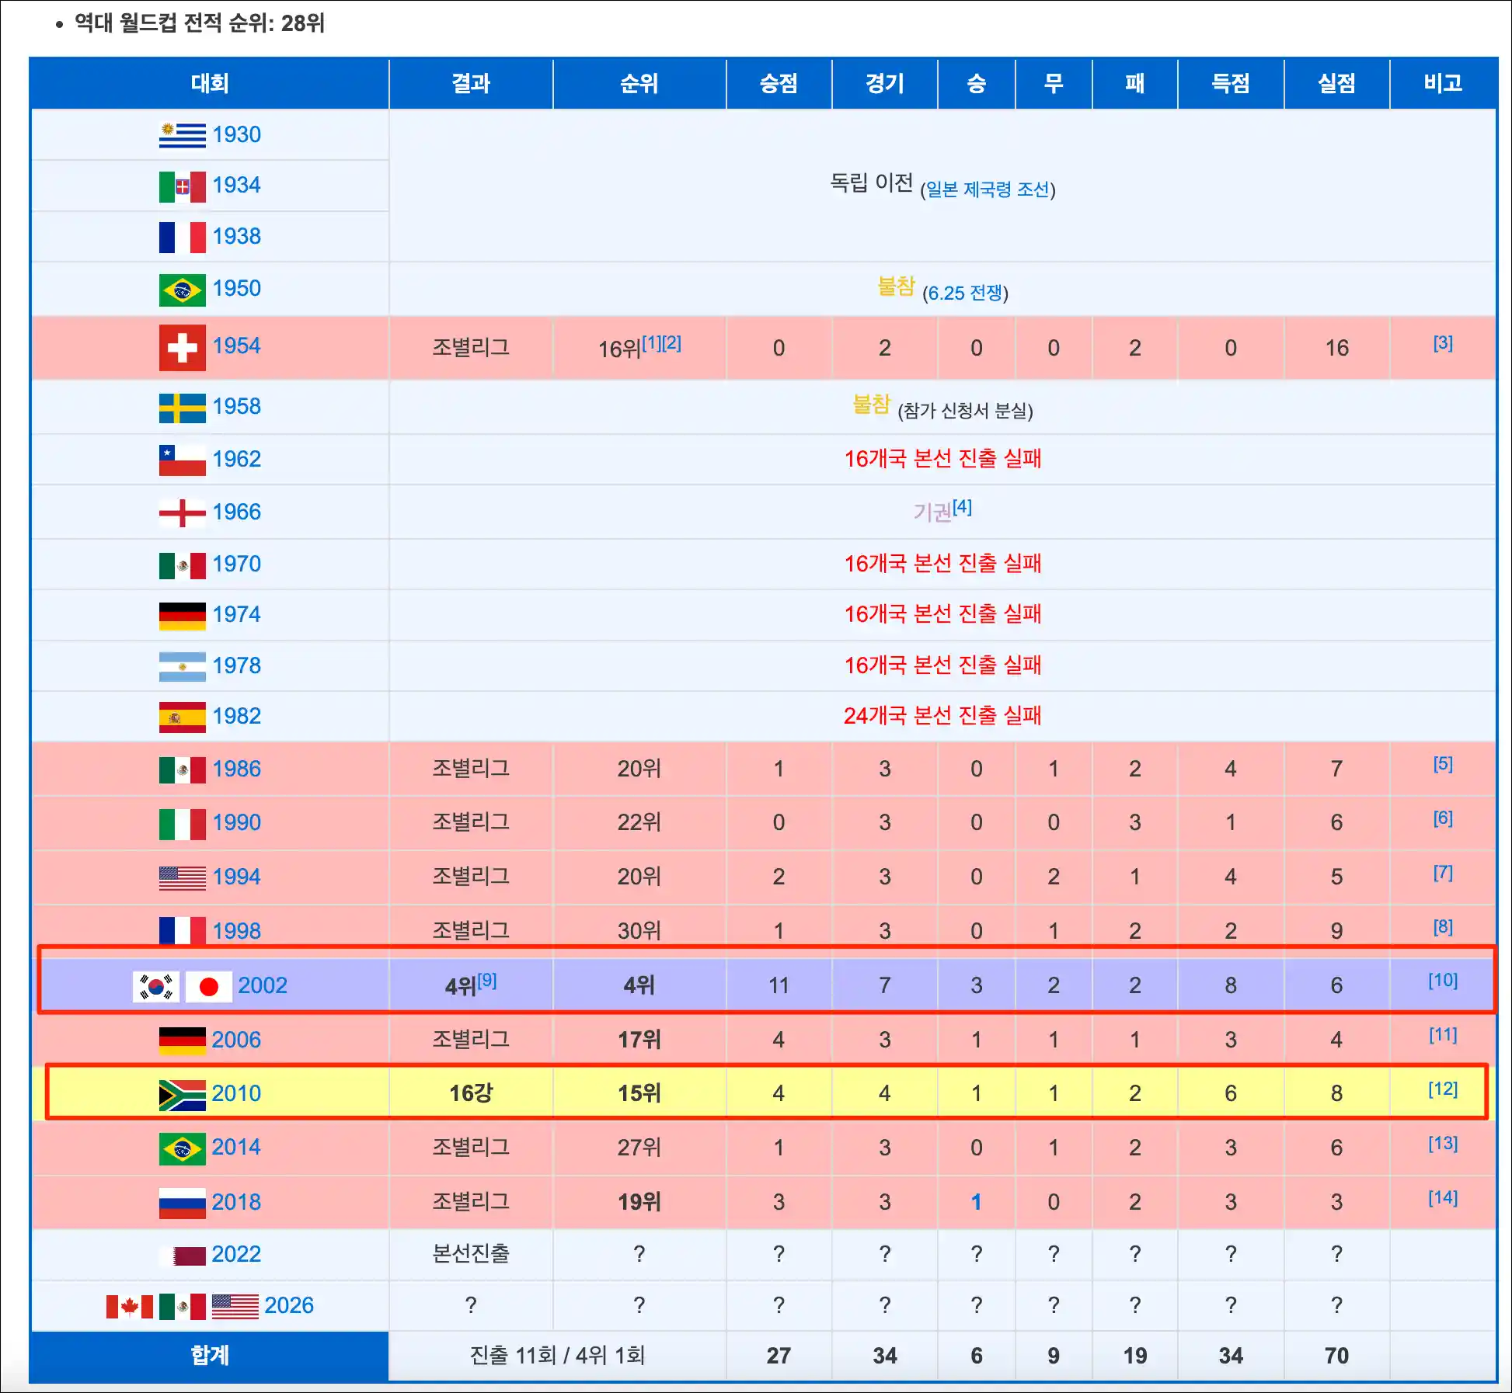Open footnote [9] next to 4위
The image size is (1512, 1393).
click(487, 981)
